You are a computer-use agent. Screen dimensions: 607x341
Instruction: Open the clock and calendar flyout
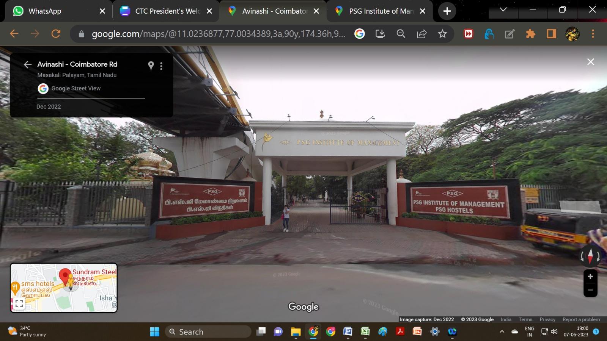(x=576, y=332)
